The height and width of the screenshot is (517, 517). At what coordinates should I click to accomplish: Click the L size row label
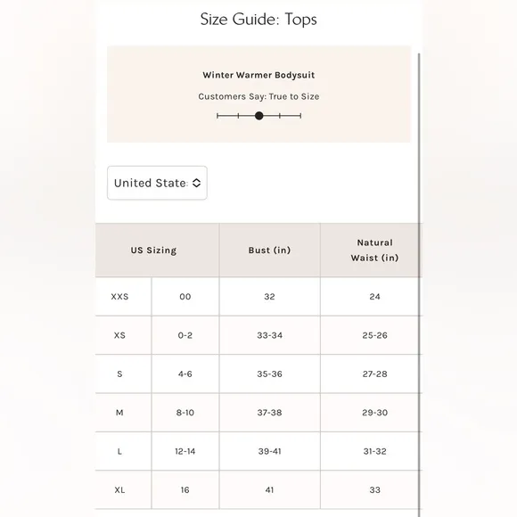pos(119,451)
